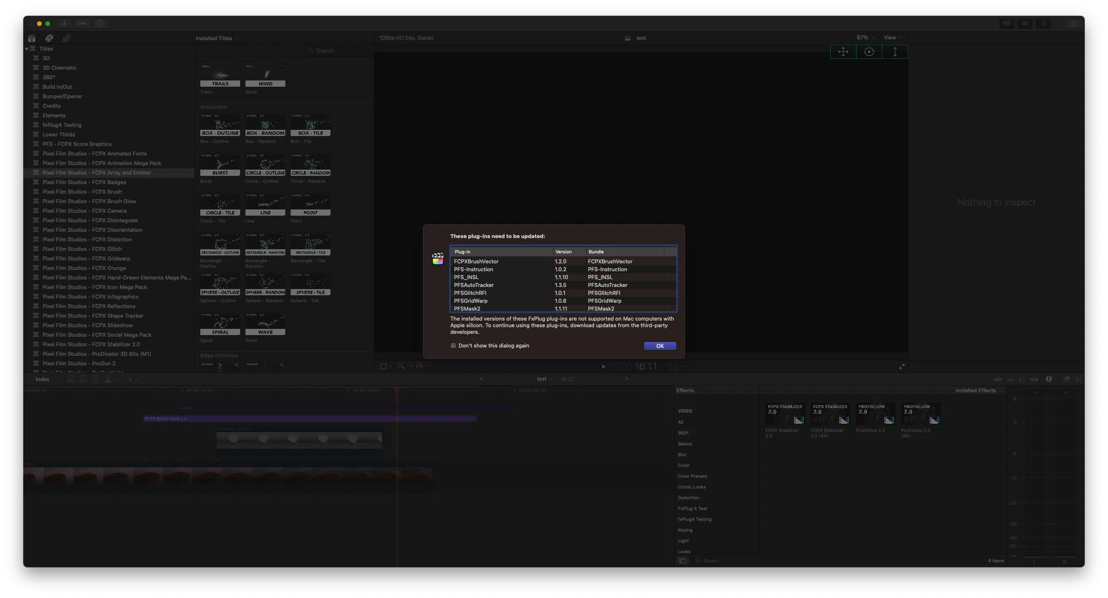Open the Transform tool dropdown chevron
This screenshot has width=1108, height=598.
[x=391, y=367]
